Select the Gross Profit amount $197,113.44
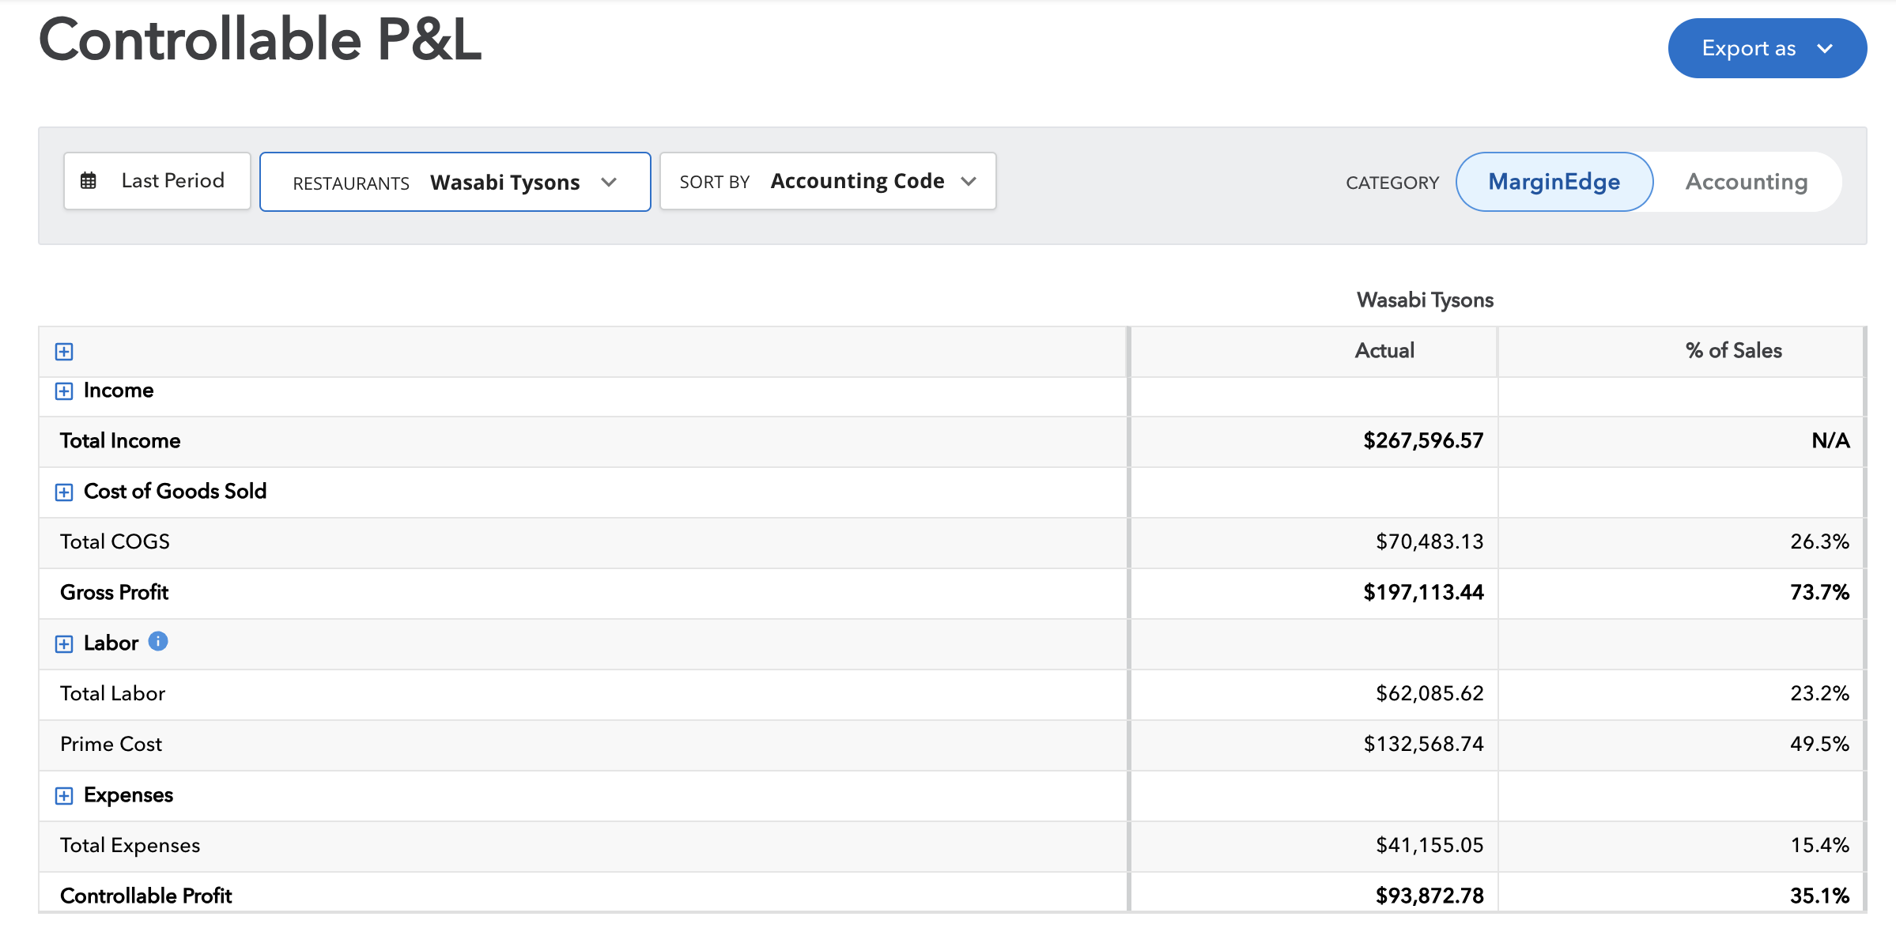 coord(1423,593)
